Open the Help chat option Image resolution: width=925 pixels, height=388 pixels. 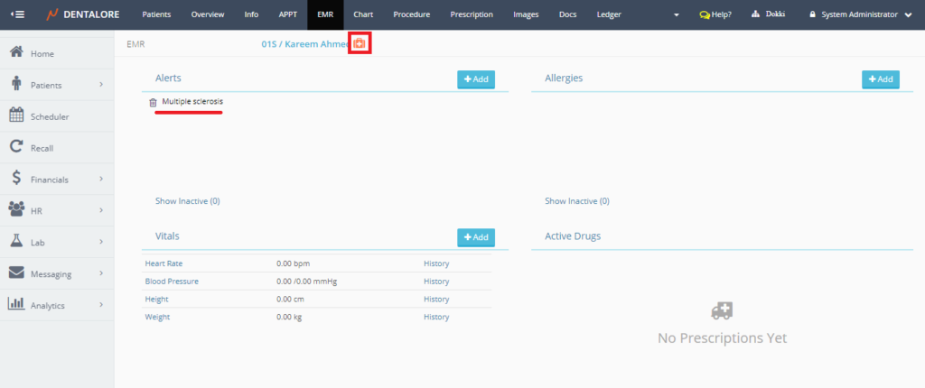715,14
